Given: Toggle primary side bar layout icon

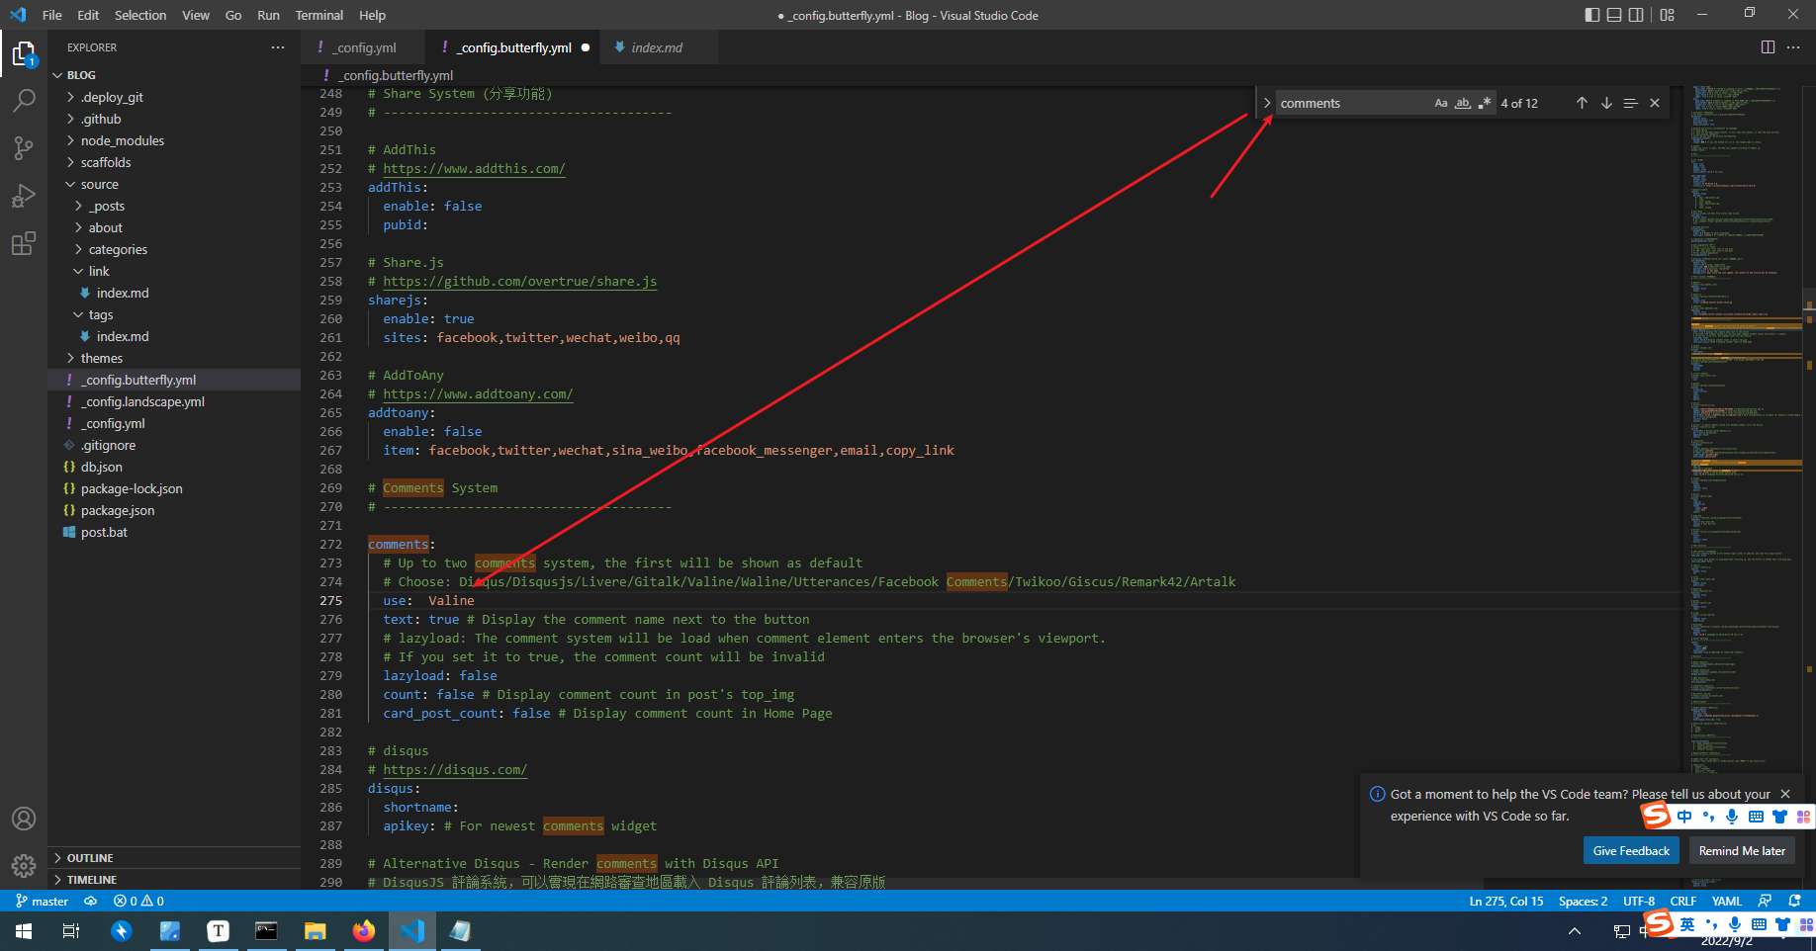Looking at the screenshot, I should coord(1591,15).
